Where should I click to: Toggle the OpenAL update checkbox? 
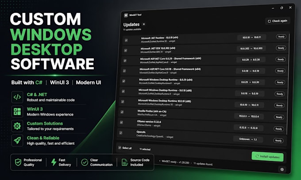coord(121,133)
